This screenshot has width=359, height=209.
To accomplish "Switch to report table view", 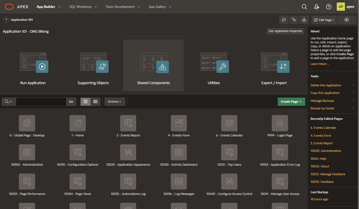I will [x=95, y=102].
